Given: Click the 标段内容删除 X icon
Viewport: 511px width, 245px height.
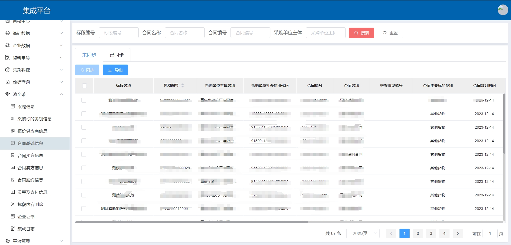Looking at the screenshot, I should tap(13, 204).
